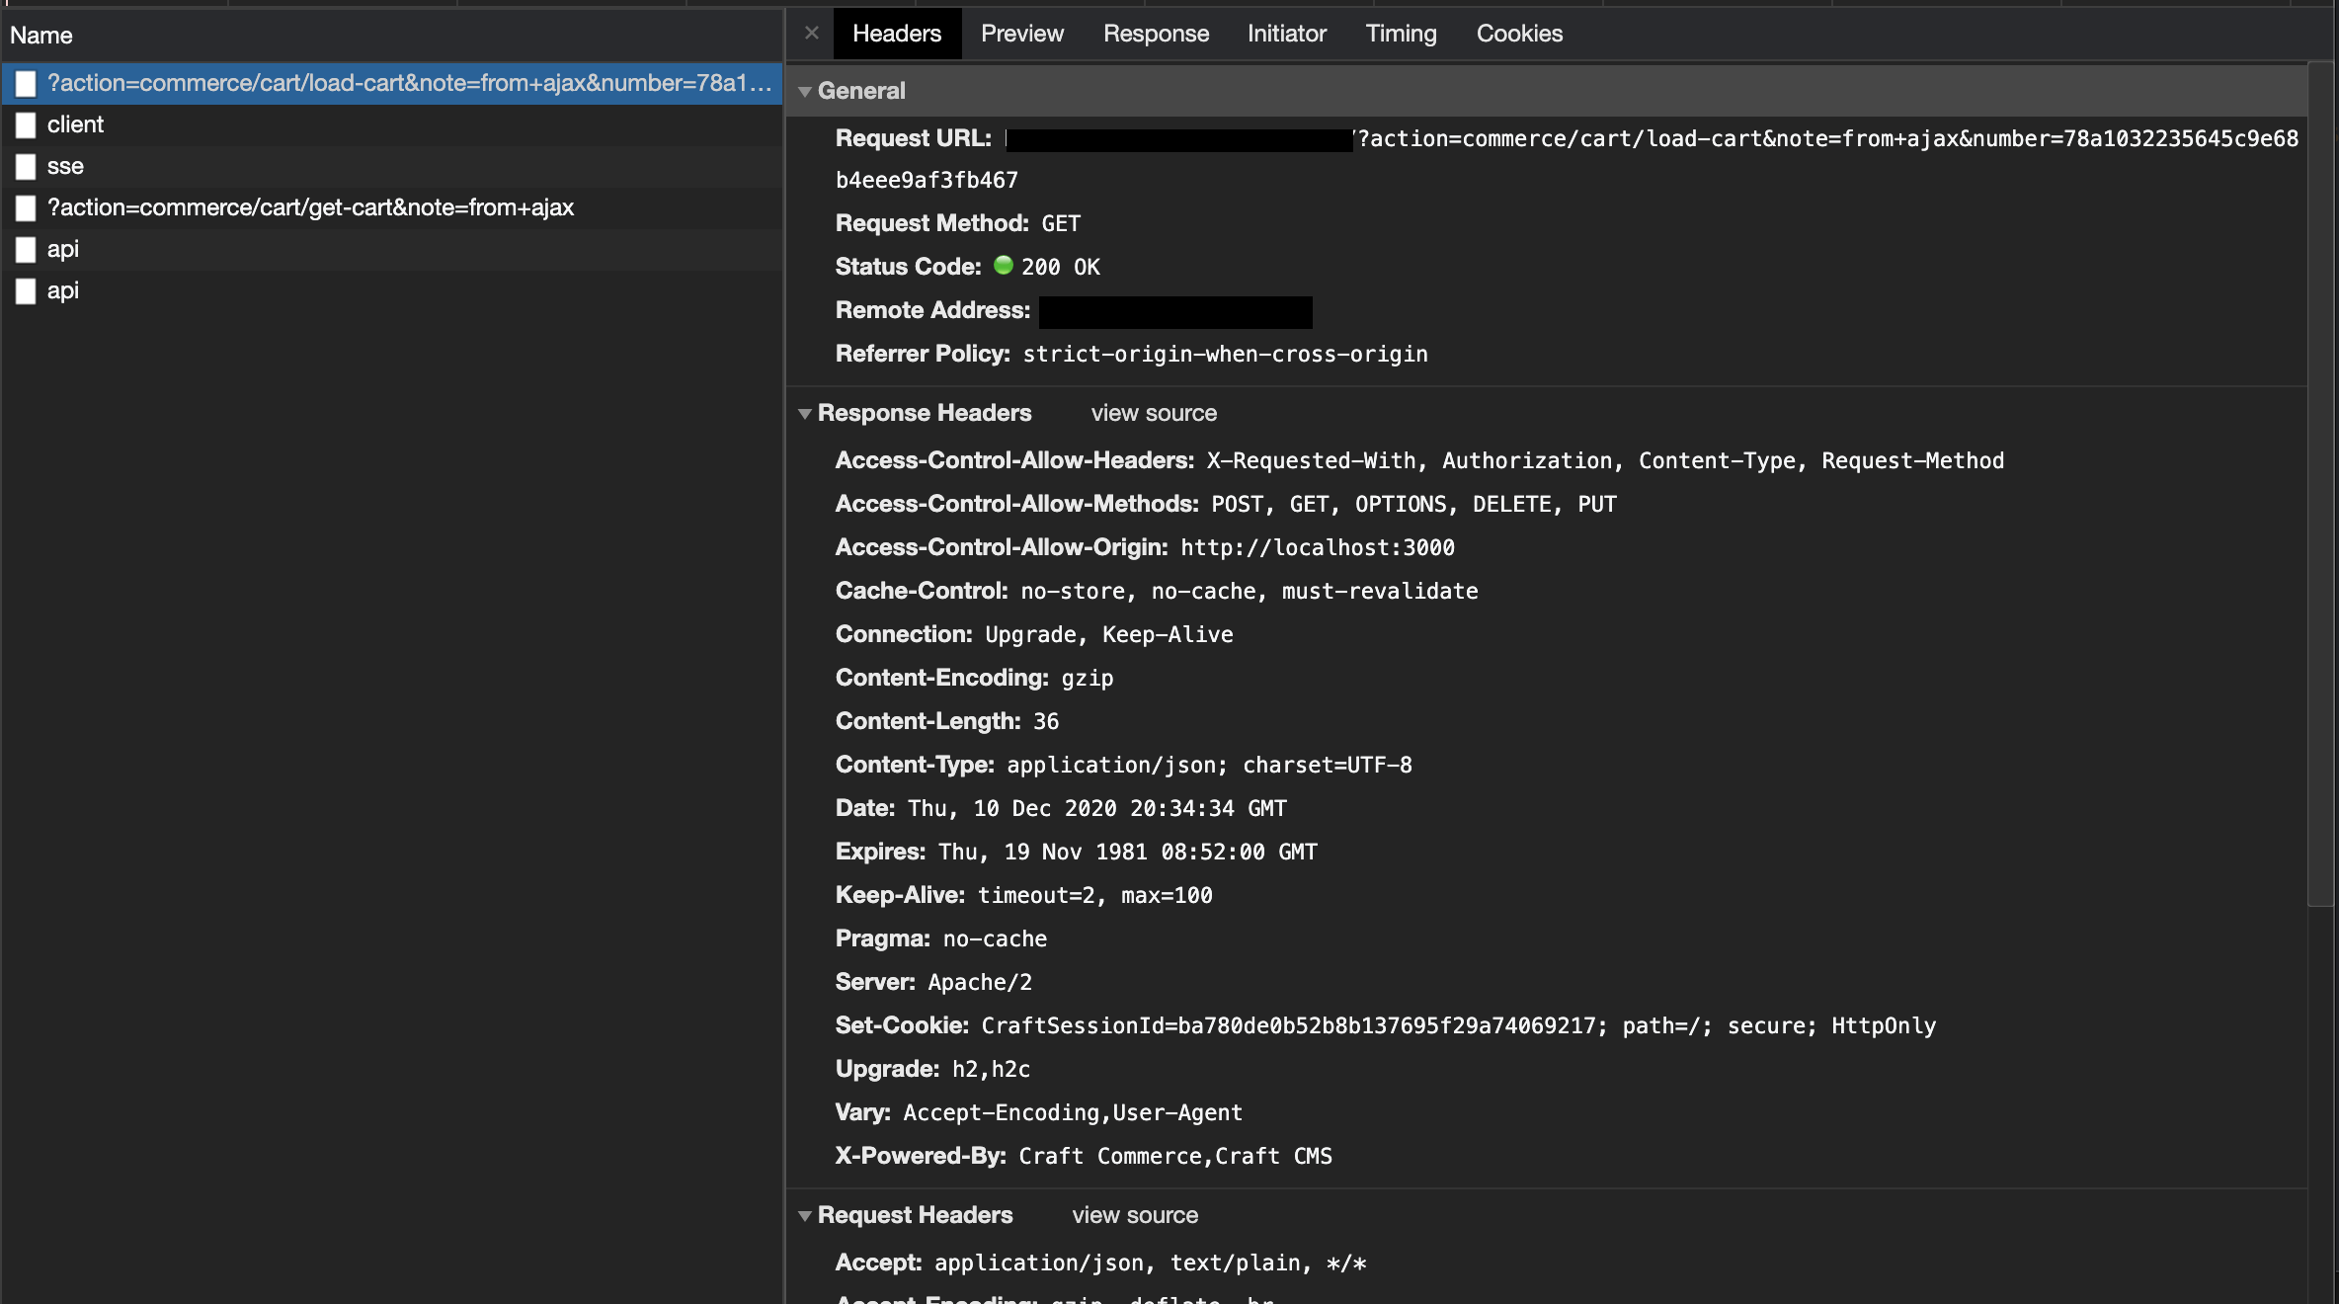2339x1304 pixels.
Task: Collapse the Request Headers section
Action: [805, 1215]
